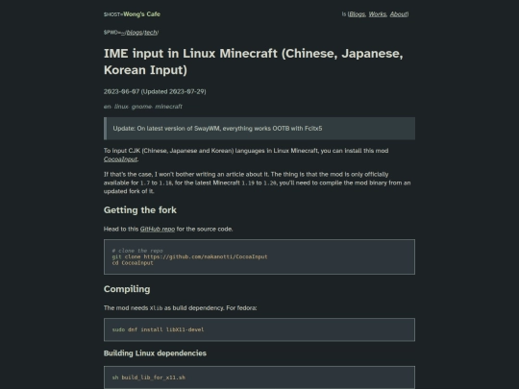Open the Works navigation link
The image size is (519, 389).
(378, 14)
